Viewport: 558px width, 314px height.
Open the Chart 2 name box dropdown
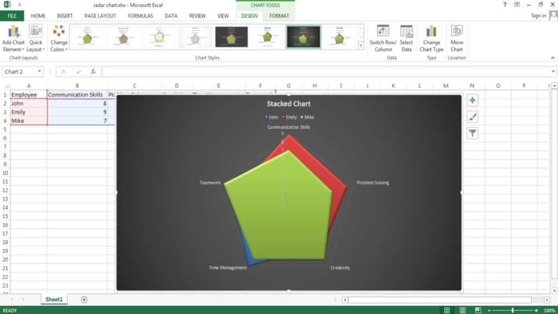[x=39, y=71]
